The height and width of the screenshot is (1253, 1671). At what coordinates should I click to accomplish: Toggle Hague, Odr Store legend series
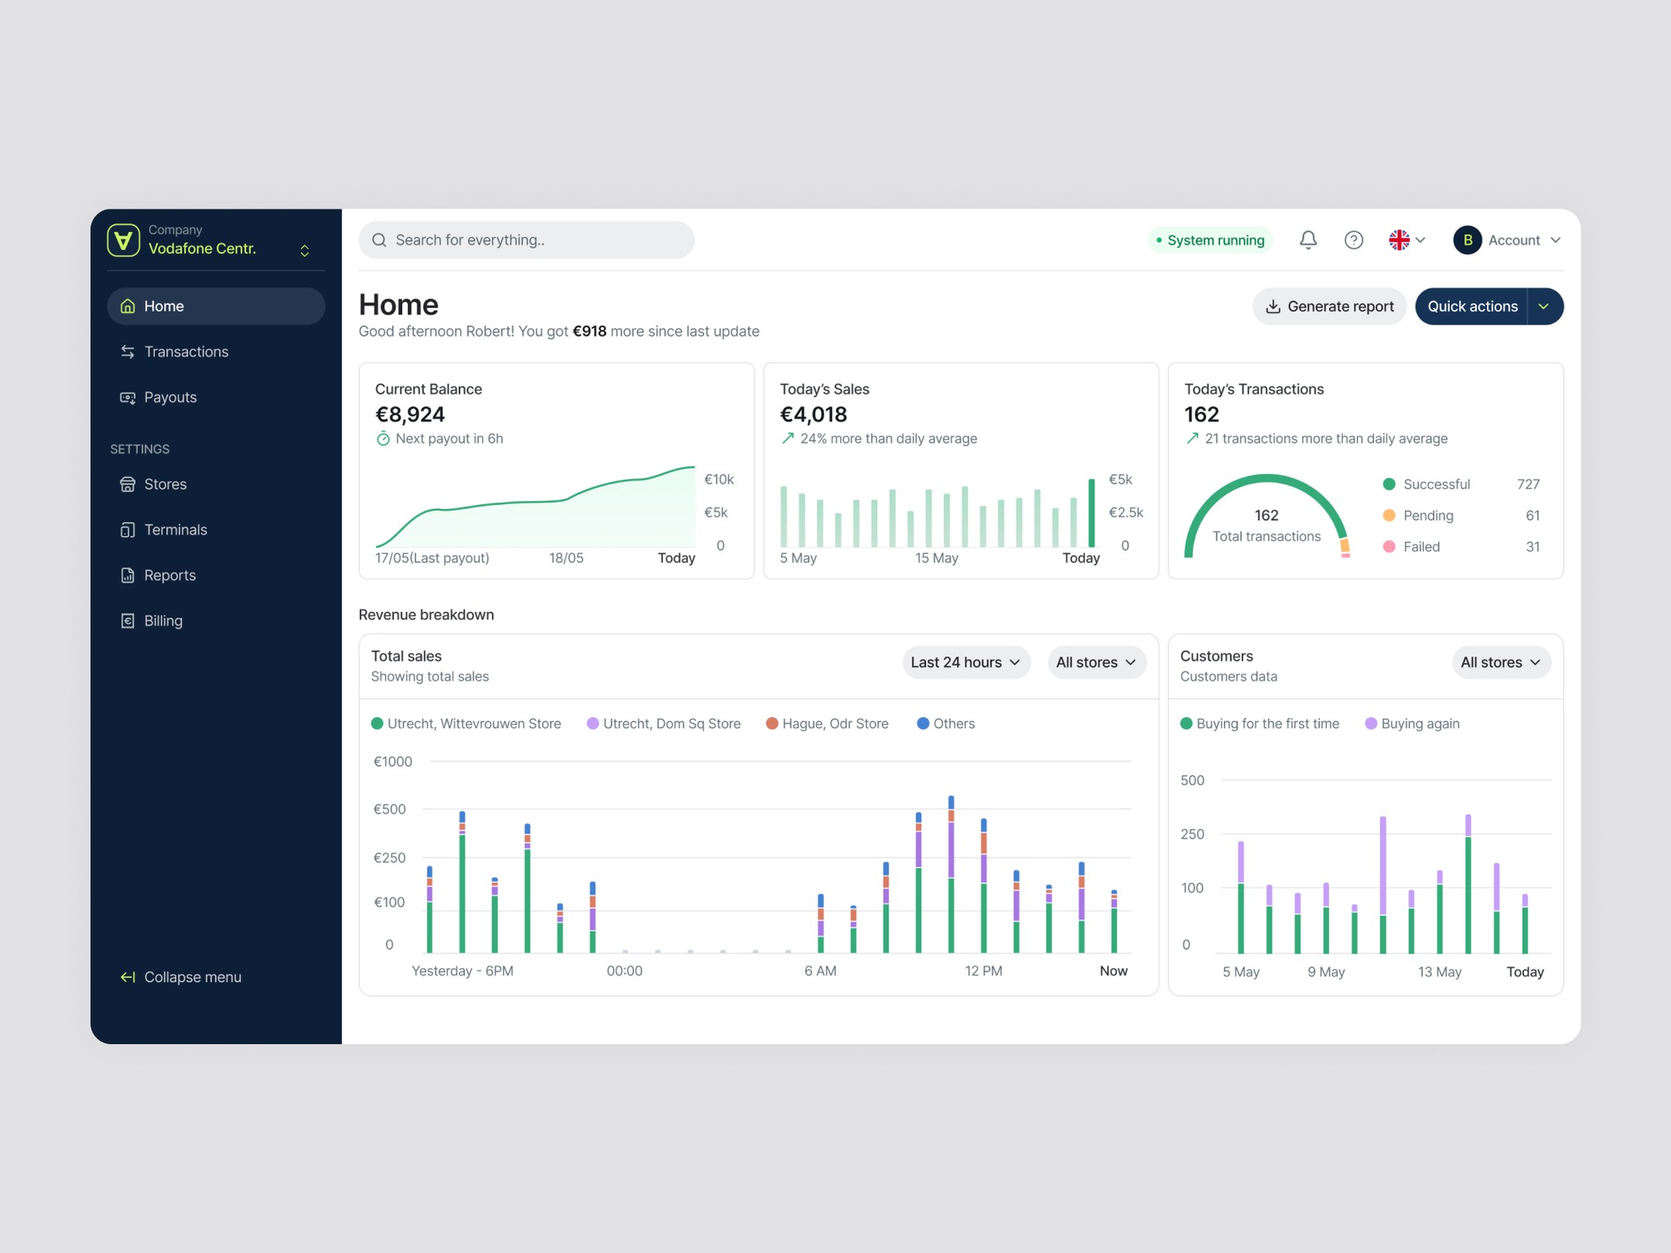point(827,724)
